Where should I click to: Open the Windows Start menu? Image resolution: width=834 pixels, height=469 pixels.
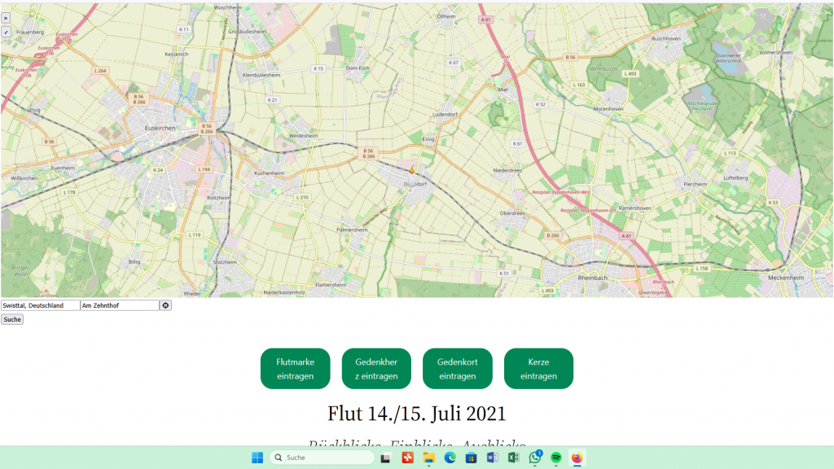[257, 458]
